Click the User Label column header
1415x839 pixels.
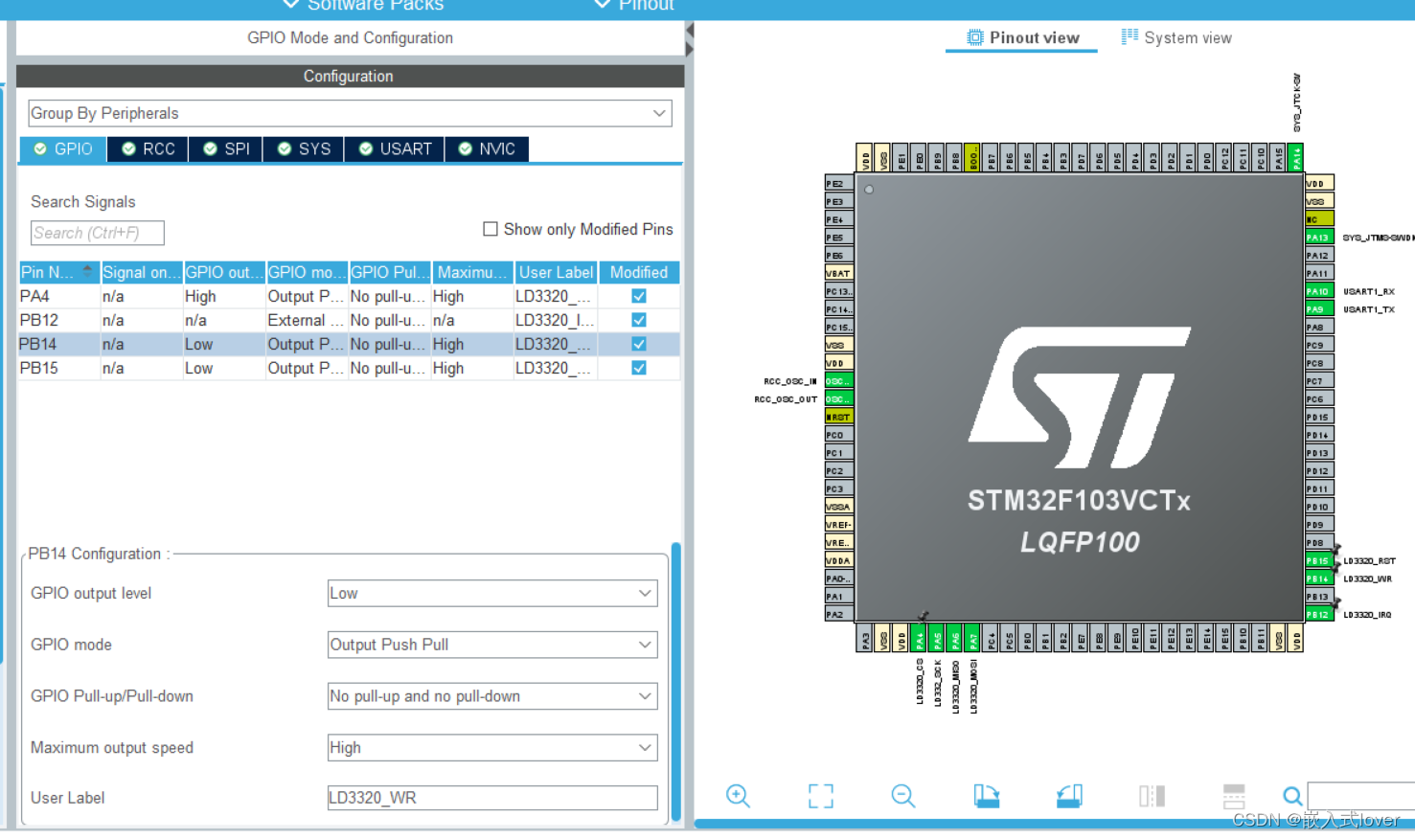pyautogui.click(x=556, y=272)
